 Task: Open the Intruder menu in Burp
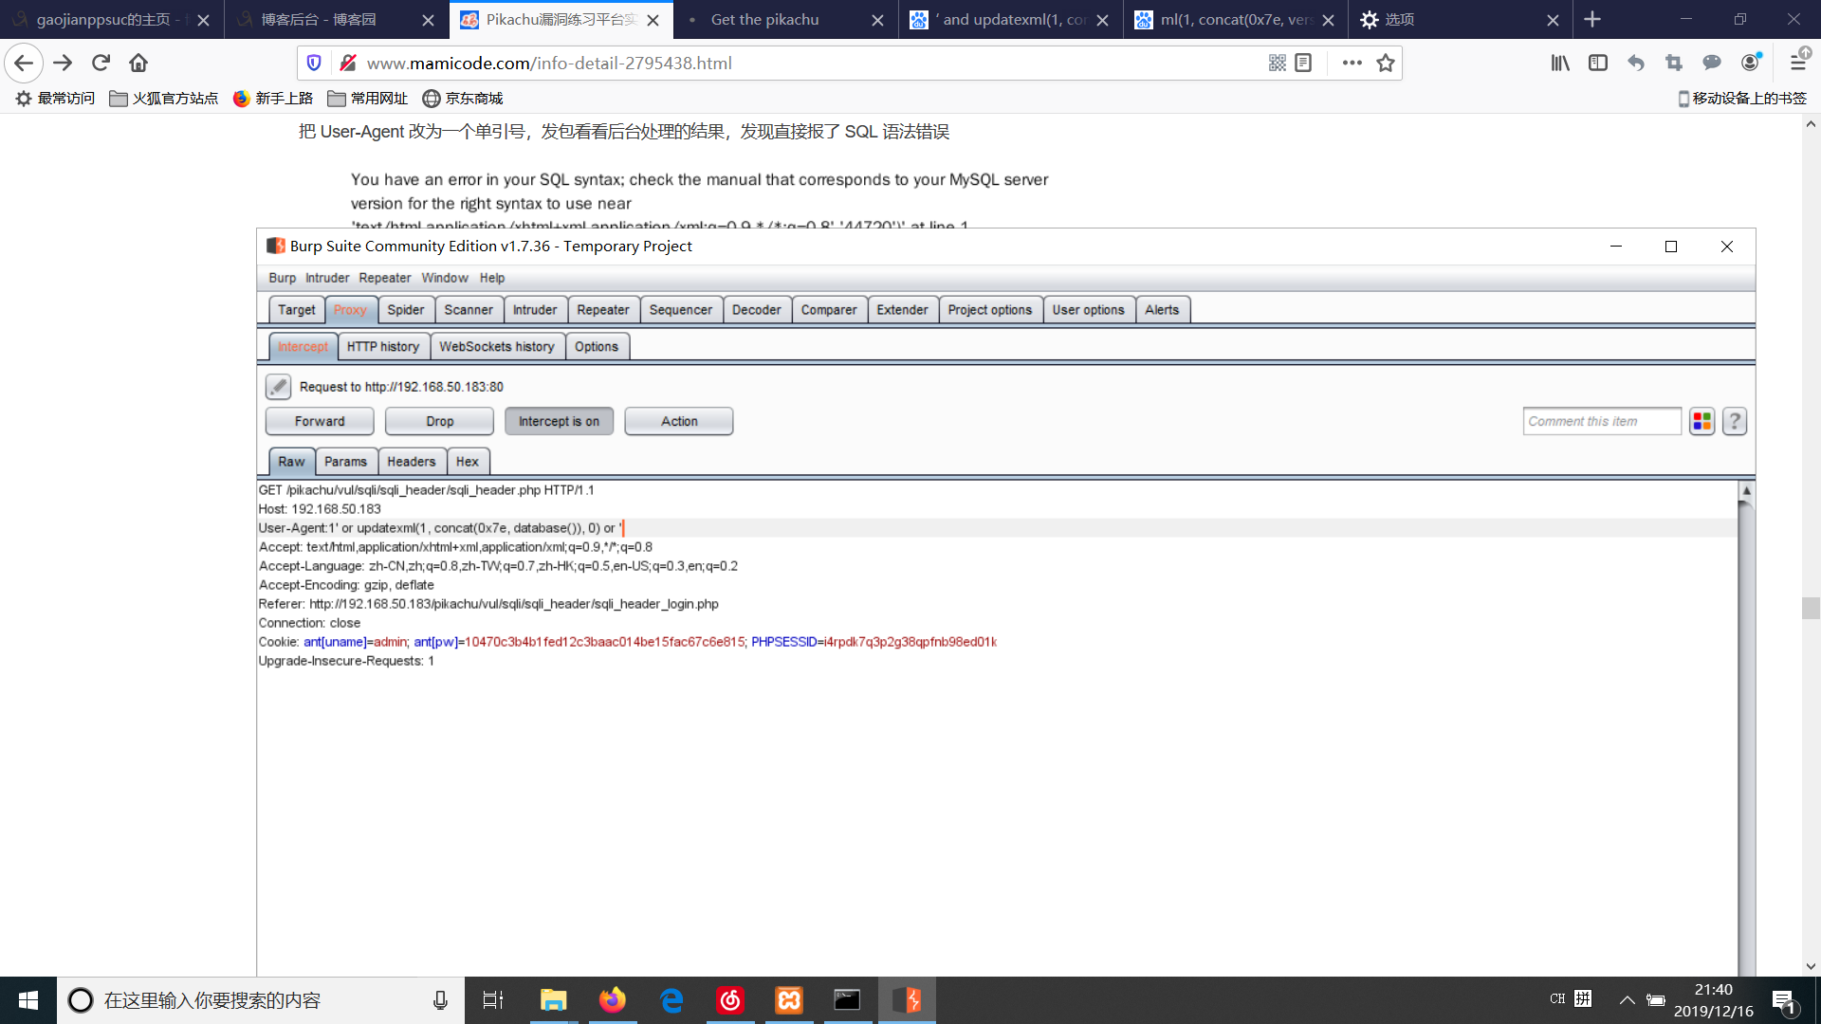(x=326, y=278)
